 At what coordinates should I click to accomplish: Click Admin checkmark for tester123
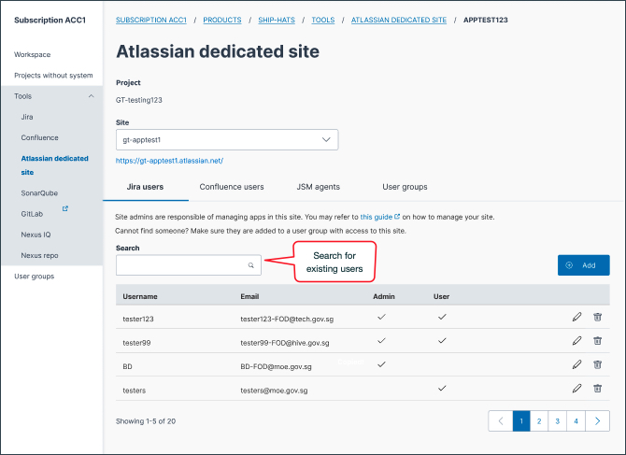coord(381,317)
